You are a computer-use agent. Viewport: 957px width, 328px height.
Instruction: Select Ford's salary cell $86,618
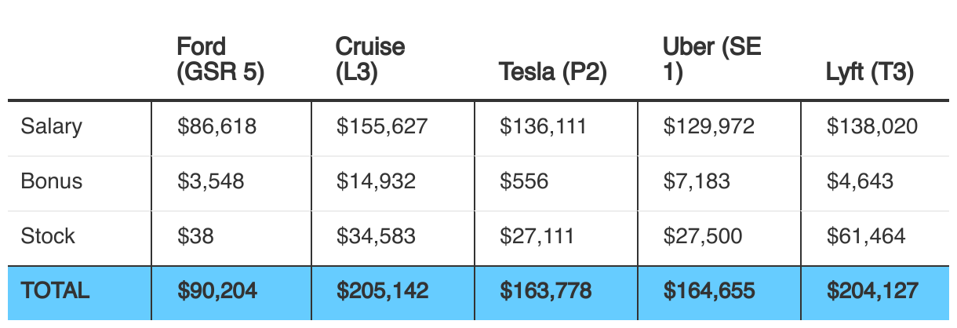217,126
